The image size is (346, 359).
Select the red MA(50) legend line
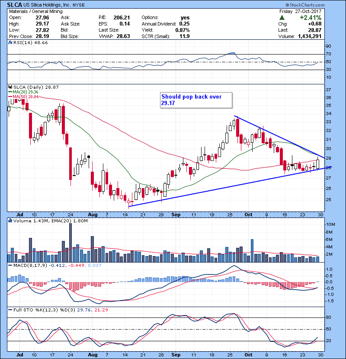10,97
